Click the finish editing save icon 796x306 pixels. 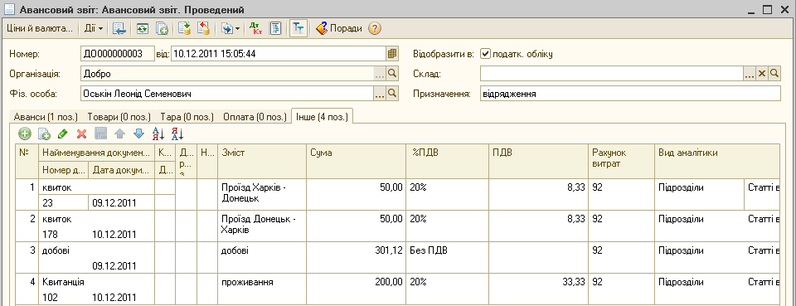tap(100, 134)
